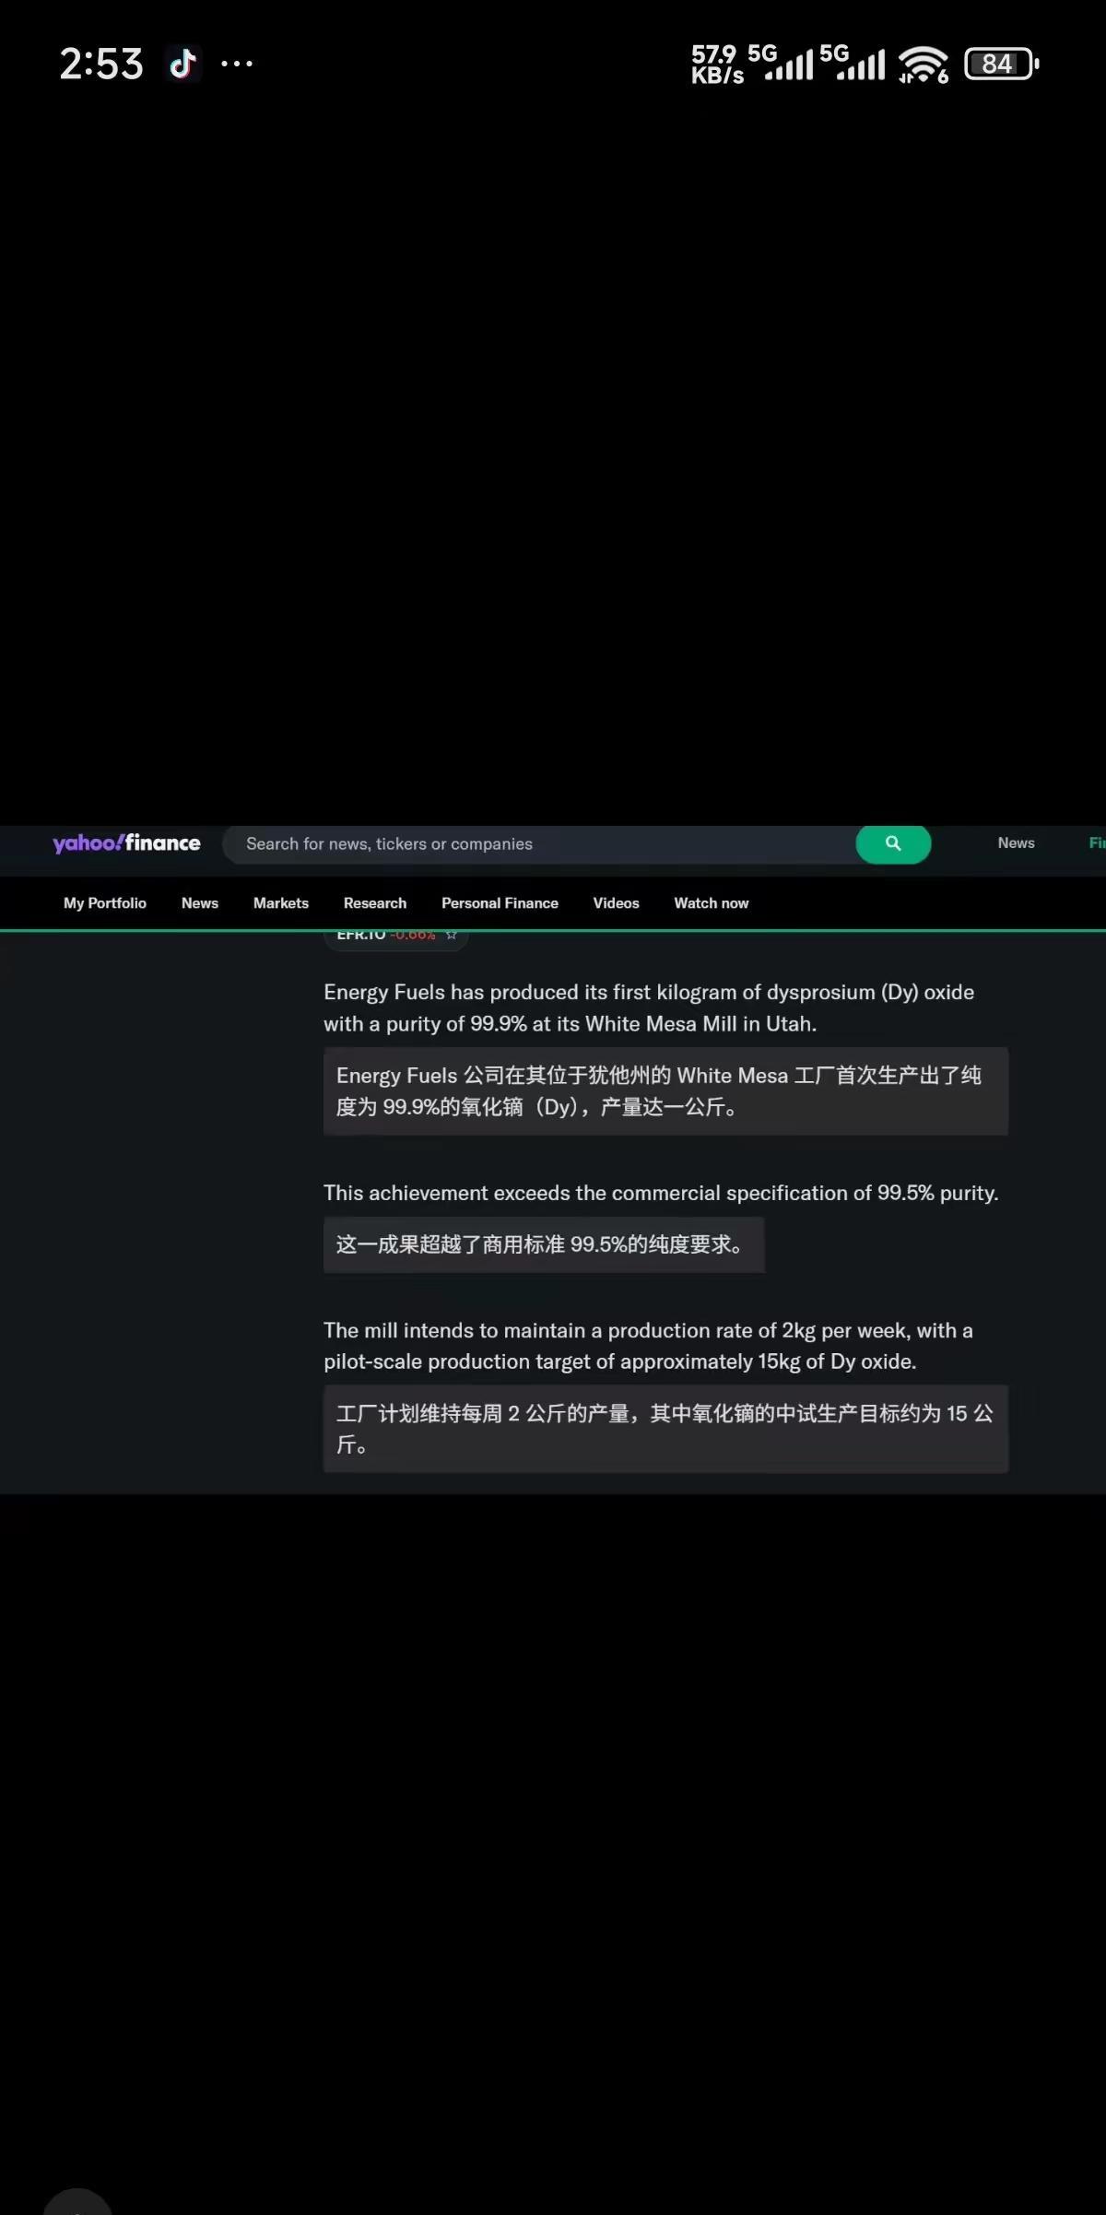Click the sentence about 99.5% purity specification
The height and width of the screenshot is (2215, 1106).
pyautogui.click(x=661, y=1193)
